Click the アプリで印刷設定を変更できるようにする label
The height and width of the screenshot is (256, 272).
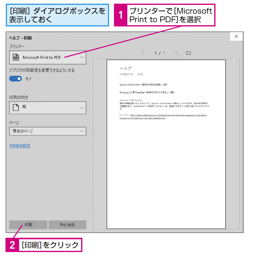(42, 70)
